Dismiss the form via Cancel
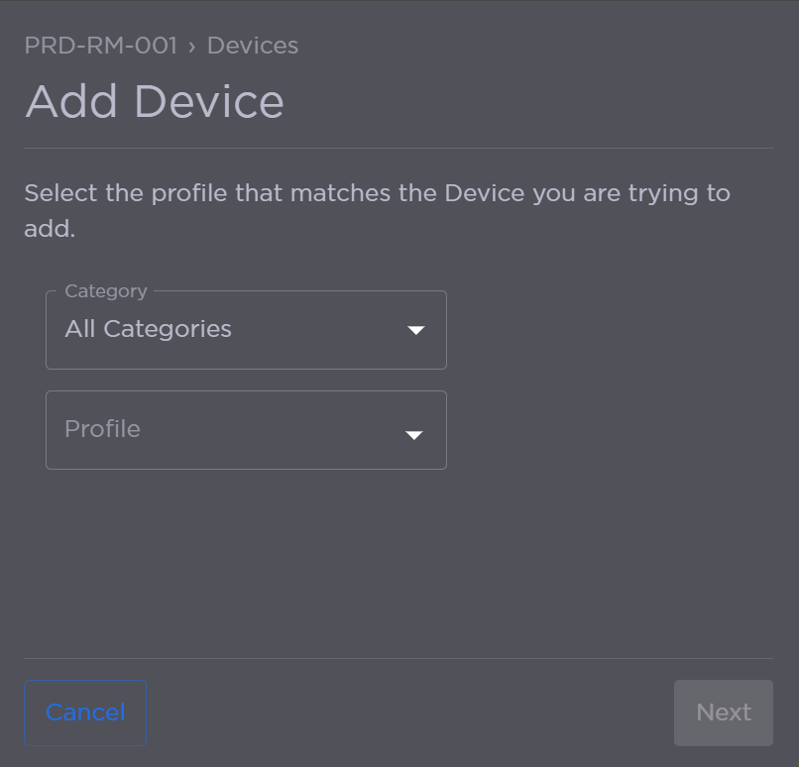Image resolution: width=799 pixels, height=767 pixels. point(84,712)
